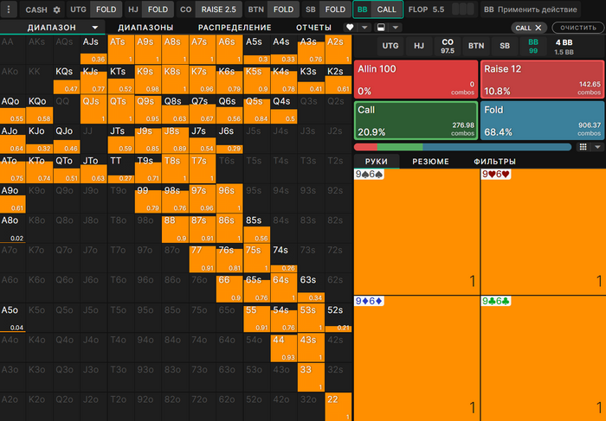The image size is (606, 421).
Task: Select AQo cell in range grid
Action: pos(13,109)
